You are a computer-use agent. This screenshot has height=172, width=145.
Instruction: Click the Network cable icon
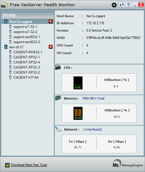click(59, 129)
